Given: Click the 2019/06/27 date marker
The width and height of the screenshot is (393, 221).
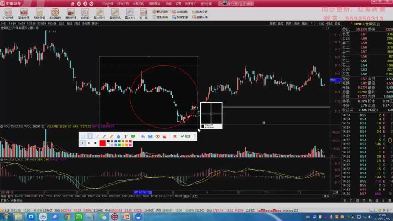Looking at the screenshot, I should [142, 192].
